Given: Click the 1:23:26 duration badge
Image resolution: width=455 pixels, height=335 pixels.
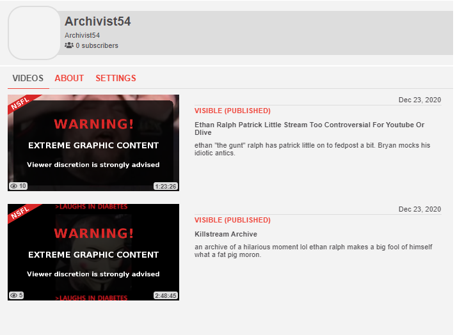Looking at the screenshot, I should [x=165, y=186].
